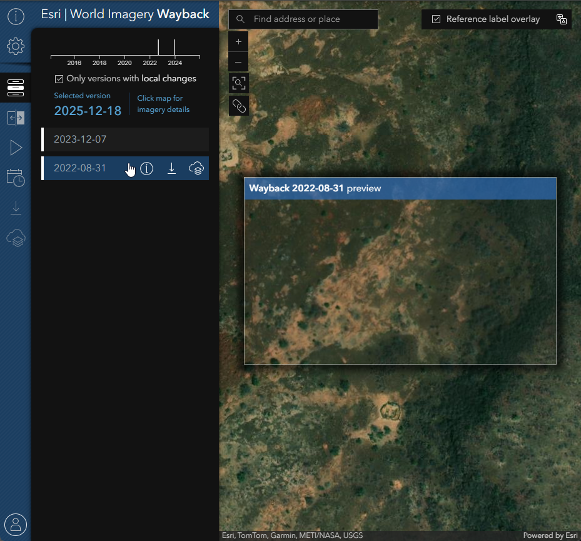Open the Updates calendar-clock icon
This screenshot has width=581, height=541.
tap(16, 178)
